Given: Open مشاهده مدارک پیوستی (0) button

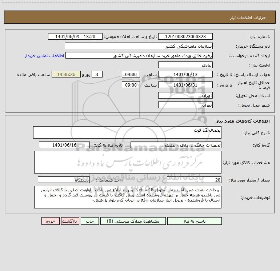Looking at the screenshot, I should click(133, 221).
